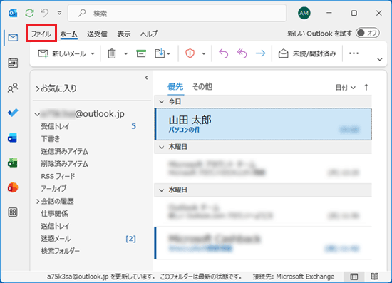Switch to Reading view in status bar

point(374,277)
